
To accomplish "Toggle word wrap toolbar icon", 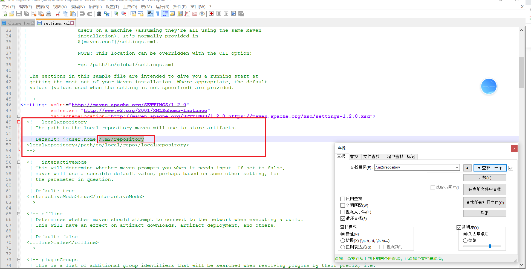I will click(x=150, y=14).
